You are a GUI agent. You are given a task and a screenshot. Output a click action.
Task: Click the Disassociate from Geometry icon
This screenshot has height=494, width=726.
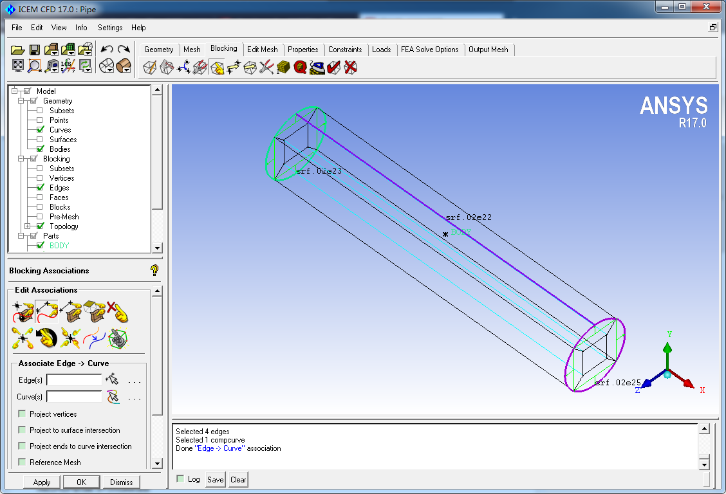pos(118,311)
